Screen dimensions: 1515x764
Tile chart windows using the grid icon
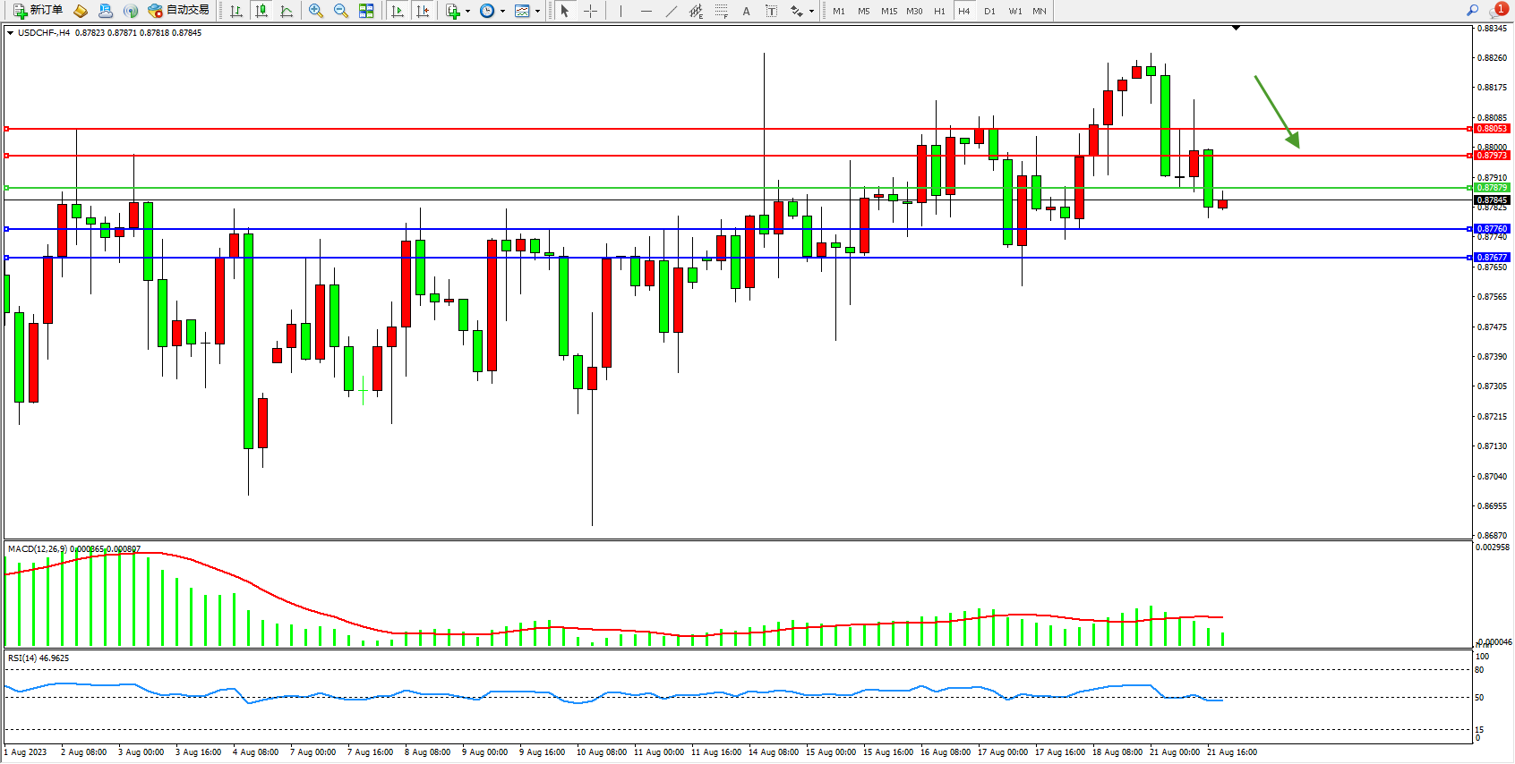[366, 11]
